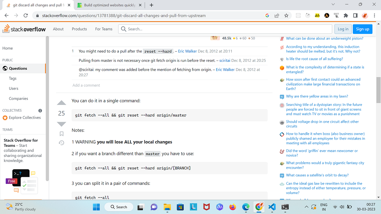Open the Windows Start menu
This screenshot has width=381, height=214.
[x=97, y=207]
